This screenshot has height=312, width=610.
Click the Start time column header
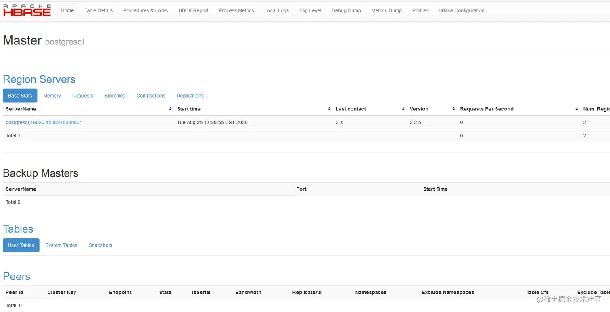click(x=189, y=109)
